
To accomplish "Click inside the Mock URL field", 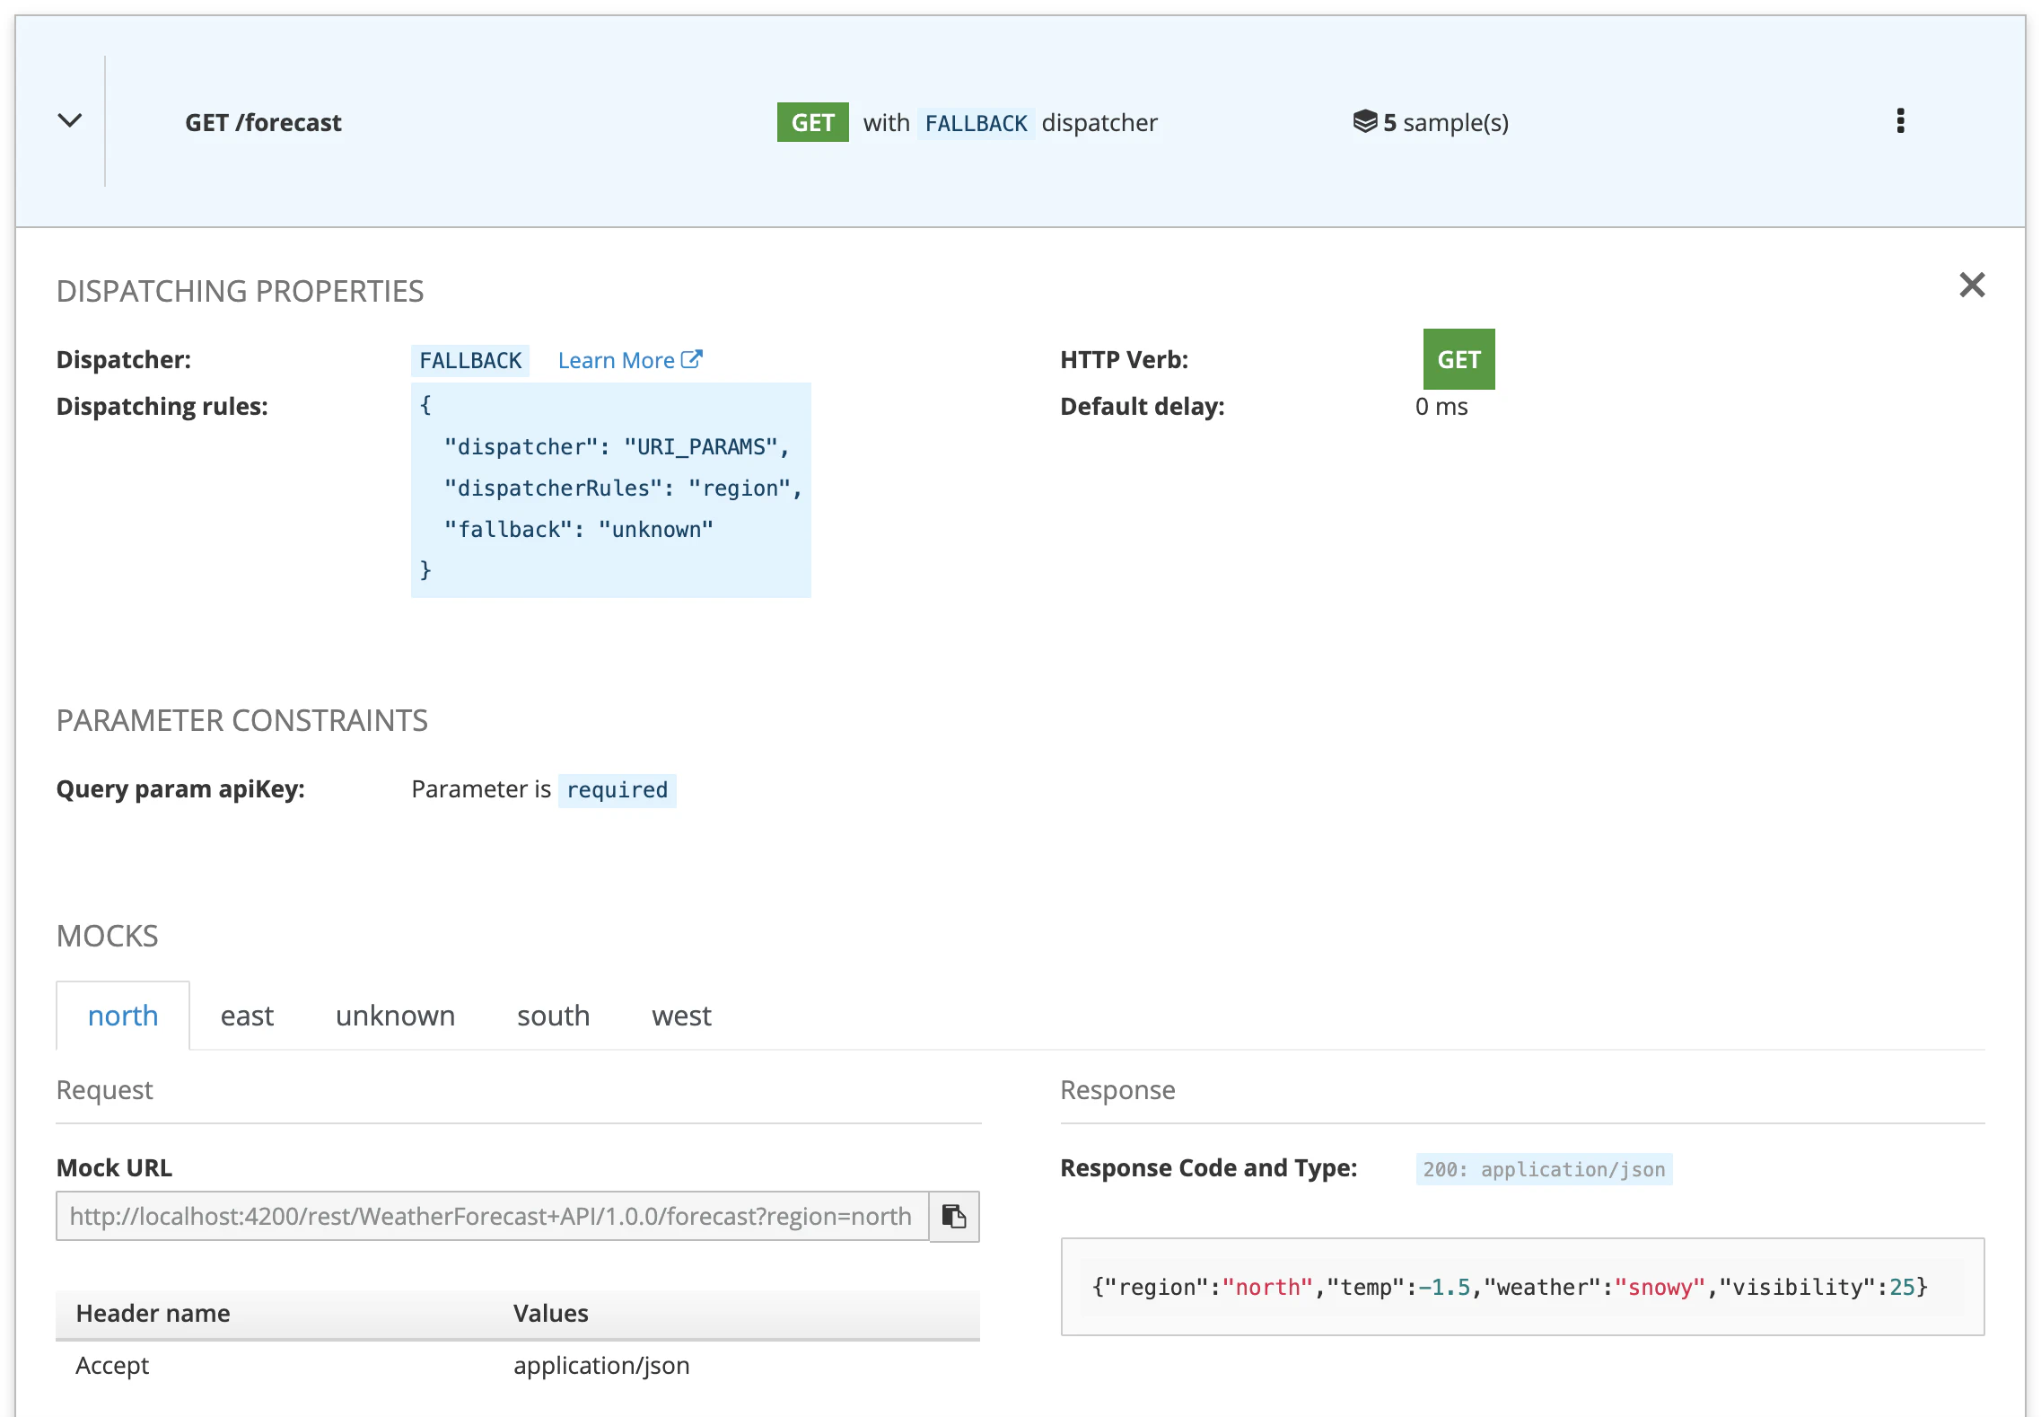I will pos(491,1217).
